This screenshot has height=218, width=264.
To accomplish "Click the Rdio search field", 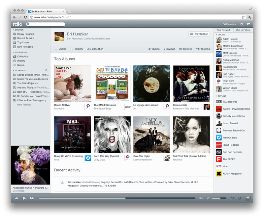I will click(46, 24).
